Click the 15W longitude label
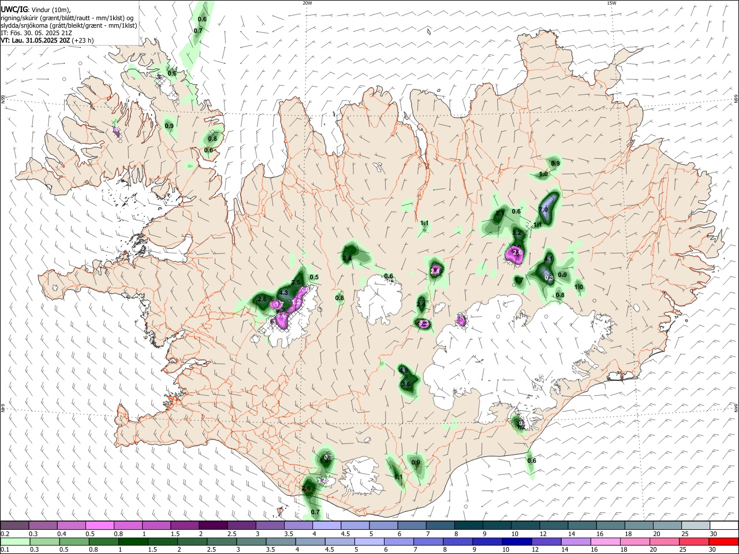The width and height of the screenshot is (739, 554). pyautogui.click(x=611, y=3)
